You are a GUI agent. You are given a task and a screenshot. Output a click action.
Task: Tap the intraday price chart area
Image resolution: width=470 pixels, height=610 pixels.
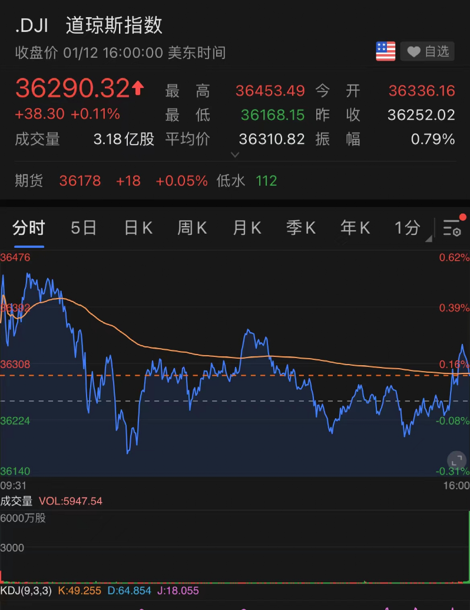pos(235,364)
